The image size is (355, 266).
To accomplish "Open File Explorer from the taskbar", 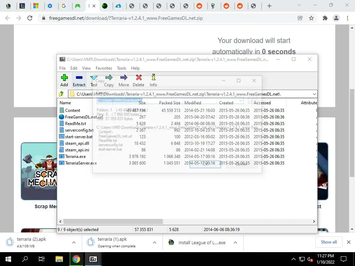I will tap(59, 259).
